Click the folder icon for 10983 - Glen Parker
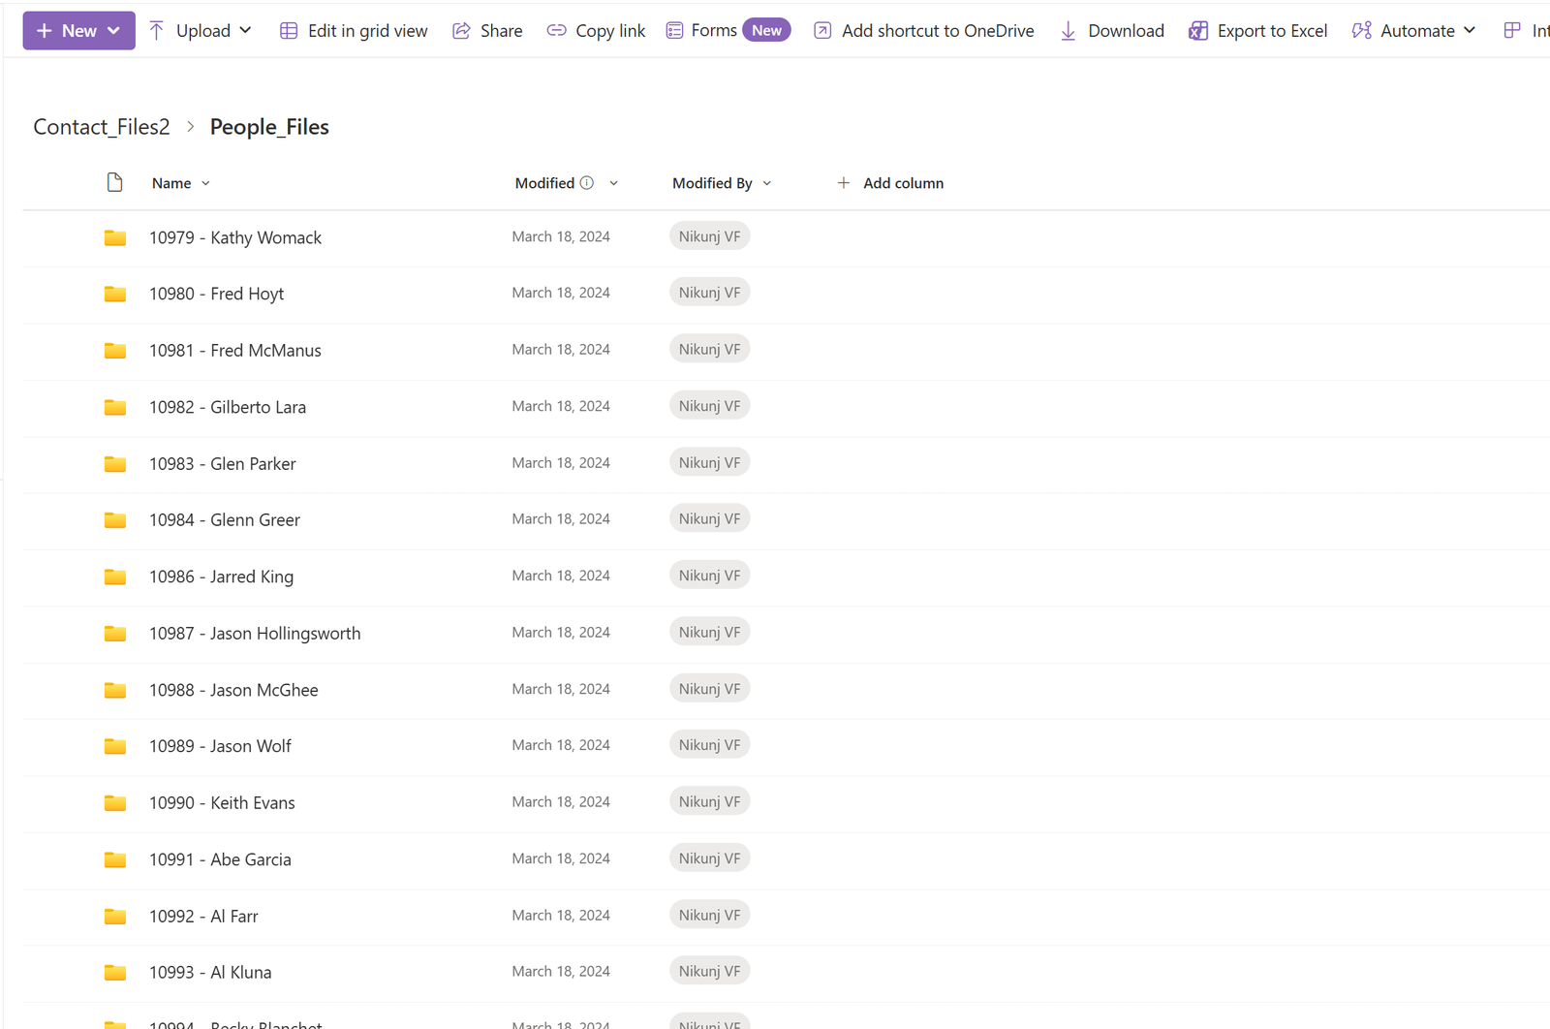Screen dimensions: 1550x1029 pyautogui.click(x=115, y=464)
